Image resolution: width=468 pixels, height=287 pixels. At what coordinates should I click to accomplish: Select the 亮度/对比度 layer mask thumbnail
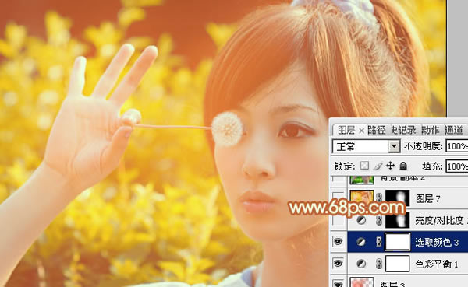398,220
